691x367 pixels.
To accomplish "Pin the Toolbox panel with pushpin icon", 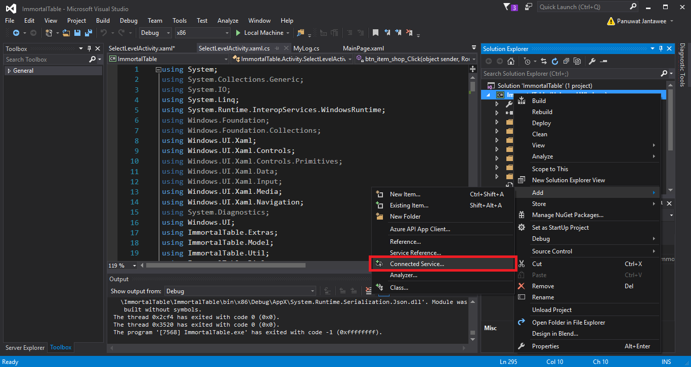I will 90,48.
